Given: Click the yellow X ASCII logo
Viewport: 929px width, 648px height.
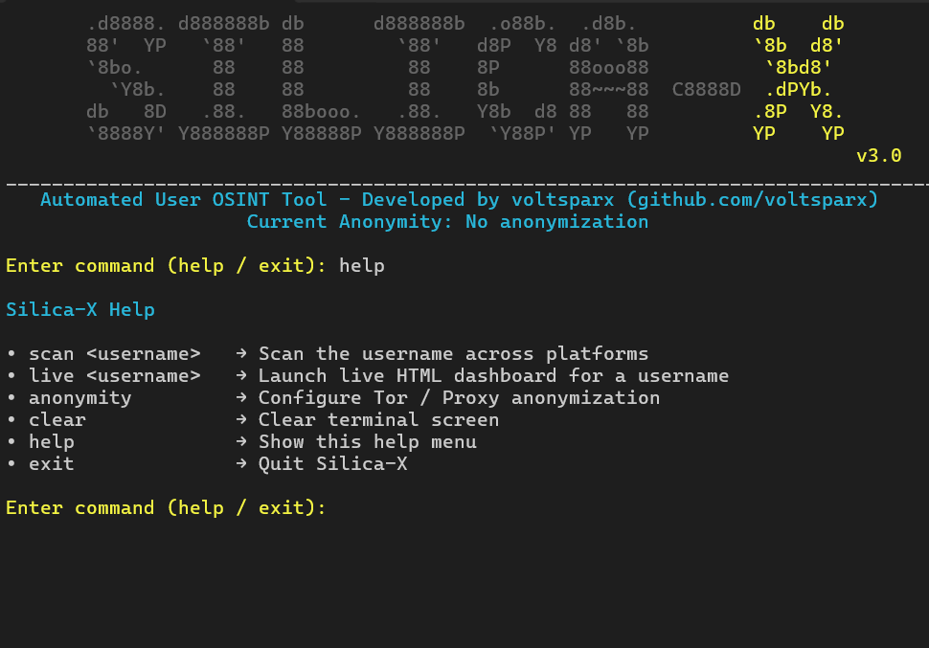Looking at the screenshot, I should coord(798,79).
